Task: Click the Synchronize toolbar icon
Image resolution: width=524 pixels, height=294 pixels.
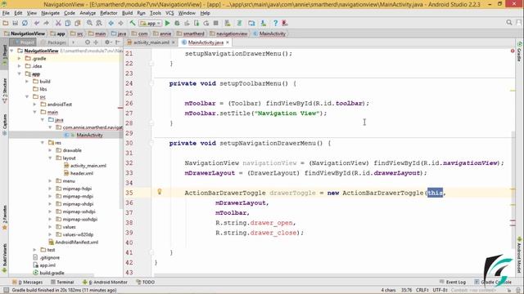Action: (25, 23)
